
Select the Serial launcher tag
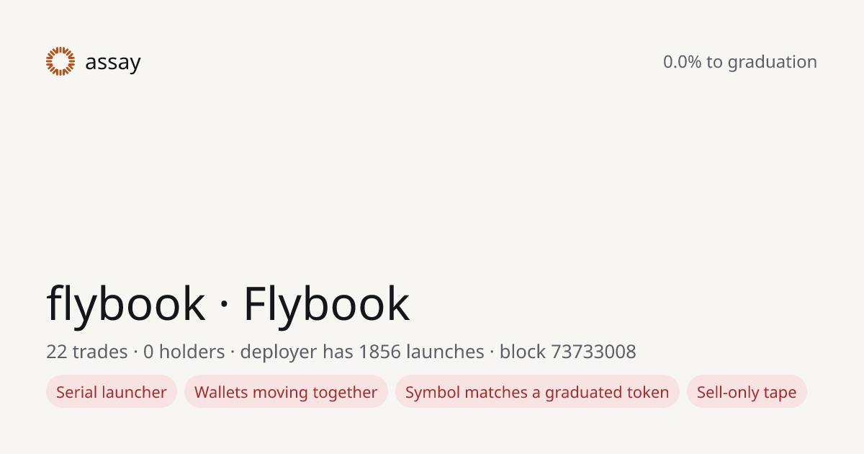click(112, 392)
